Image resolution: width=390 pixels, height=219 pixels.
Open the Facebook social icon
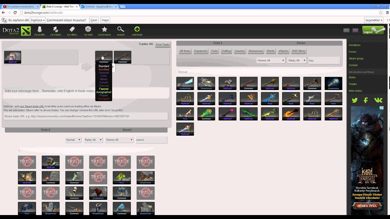click(x=366, y=100)
